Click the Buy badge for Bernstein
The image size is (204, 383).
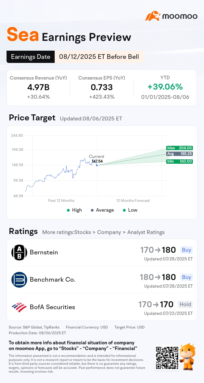click(187, 250)
